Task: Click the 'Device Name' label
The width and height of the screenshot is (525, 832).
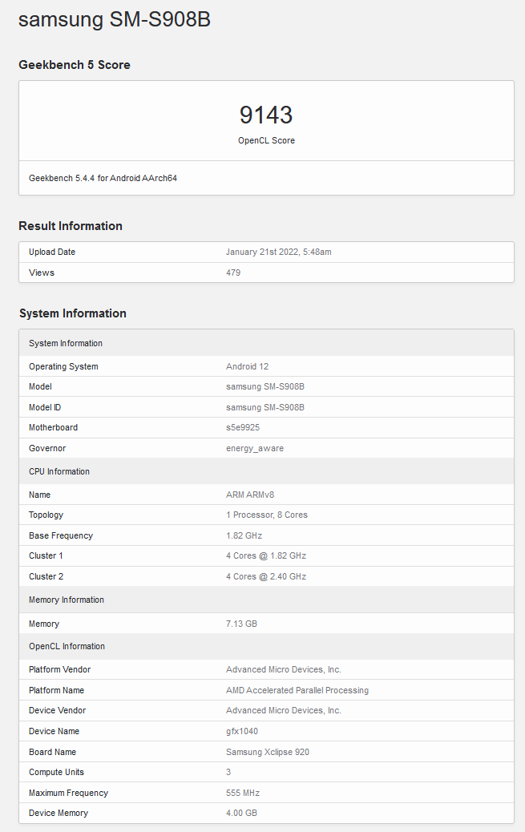Action: pos(55,731)
